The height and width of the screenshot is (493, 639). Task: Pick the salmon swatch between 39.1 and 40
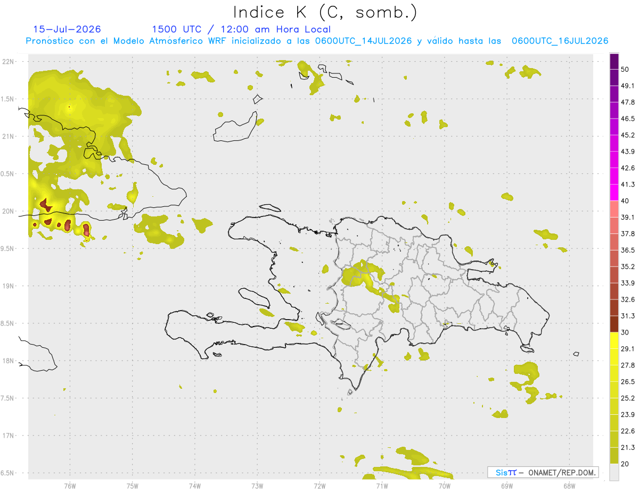point(615,209)
